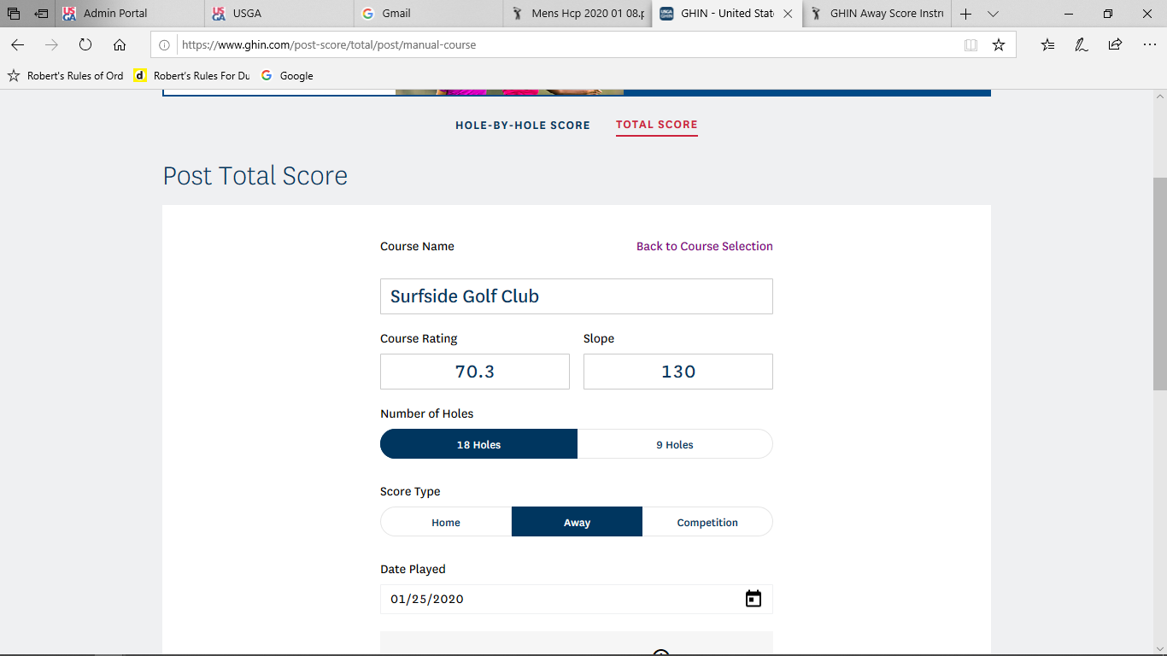Set score type to Home
1167x656 pixels.
point(446,522)
